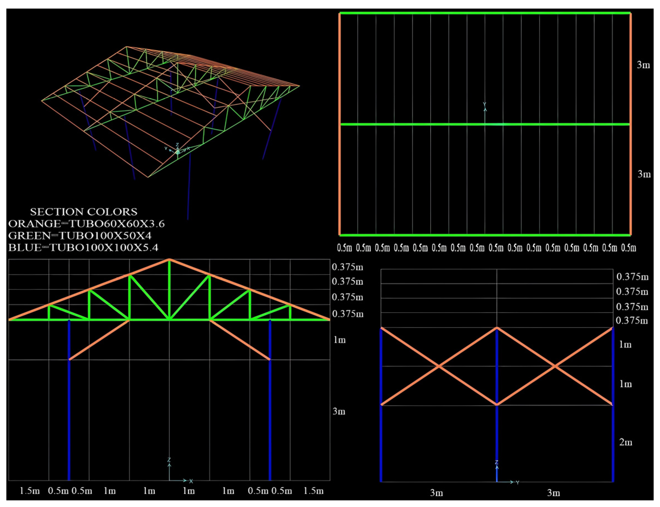This screenshot has width=660, height=507.
Task: Click the left X-brace crossing in side elevation
Action: (439, 366)
